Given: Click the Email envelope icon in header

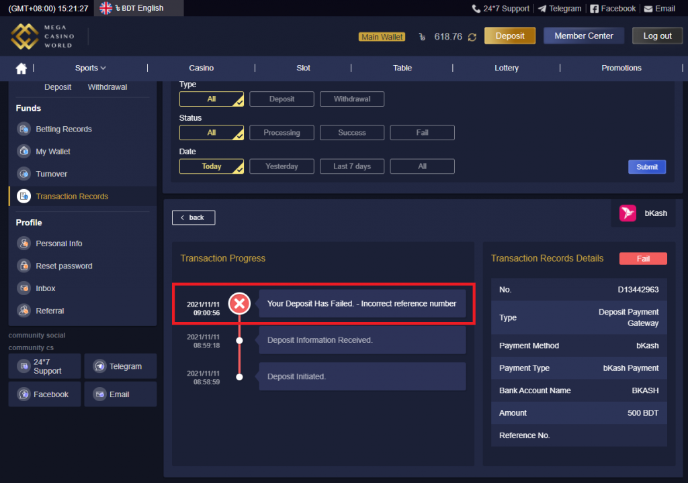Looking at the screenshot, I should 648,9.
